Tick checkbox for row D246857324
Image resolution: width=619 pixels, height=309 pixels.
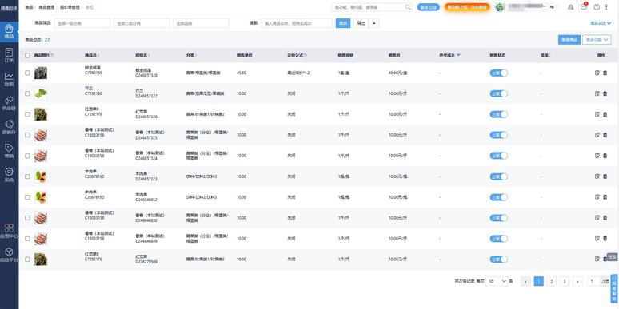(x=27, y=156)
